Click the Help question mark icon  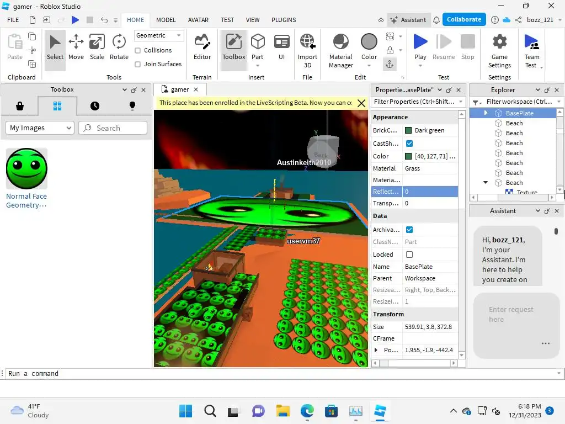point(495,20)
